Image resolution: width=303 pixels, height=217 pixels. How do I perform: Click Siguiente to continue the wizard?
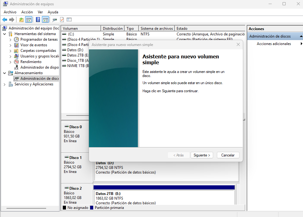coord(202,155)
